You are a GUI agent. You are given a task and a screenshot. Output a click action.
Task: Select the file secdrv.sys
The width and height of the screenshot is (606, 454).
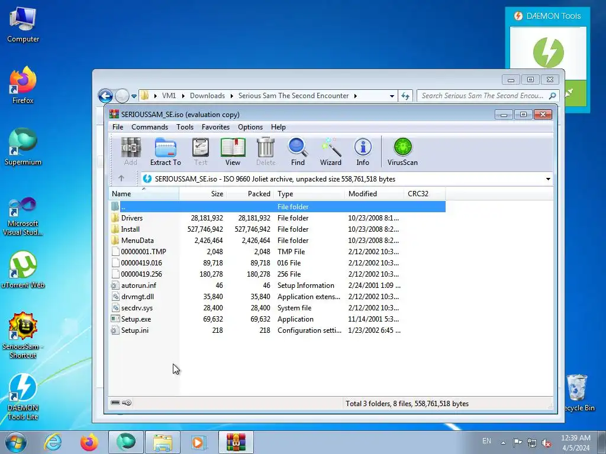277,307
